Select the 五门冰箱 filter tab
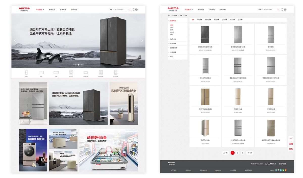This screenshot has width=303, height=178. click(240, 20)
